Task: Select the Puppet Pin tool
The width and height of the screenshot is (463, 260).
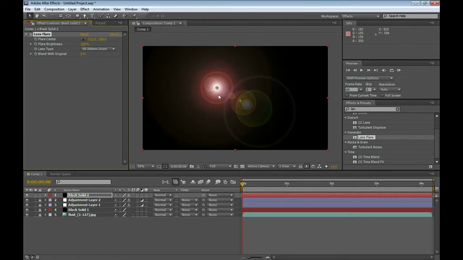Action: coord(135,16)
